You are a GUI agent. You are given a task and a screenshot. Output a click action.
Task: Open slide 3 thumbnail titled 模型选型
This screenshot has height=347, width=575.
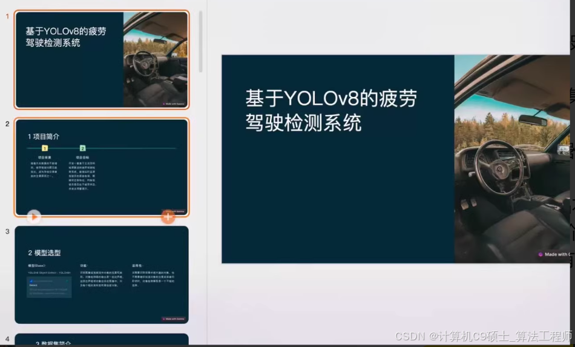(x=102, y=275)
